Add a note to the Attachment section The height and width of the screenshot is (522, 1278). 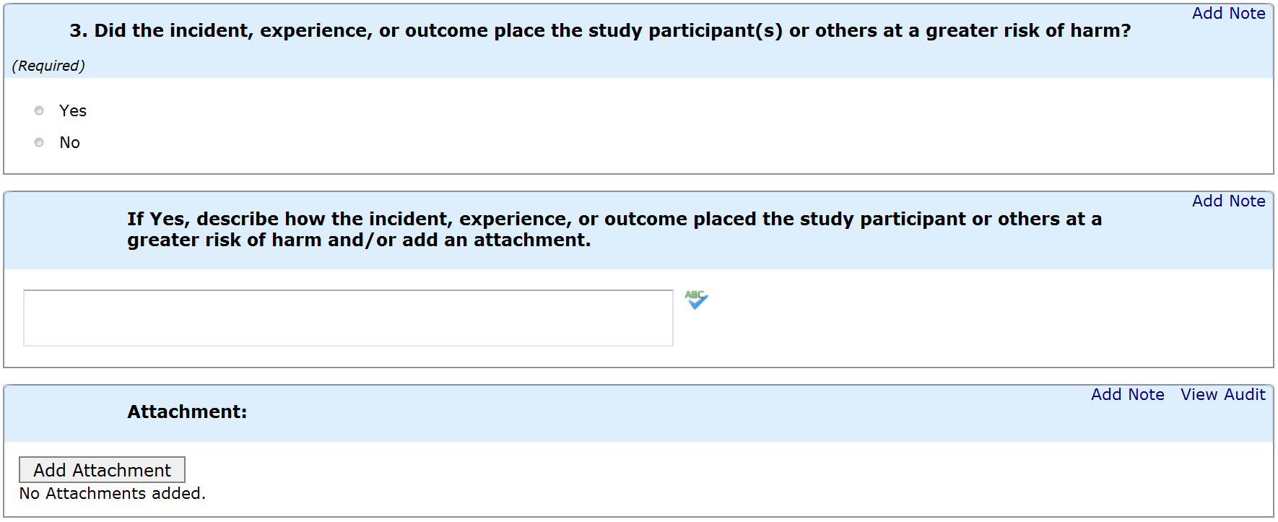coord(1127,395)
